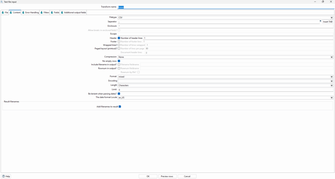Click the Escape input field
The width and height of the screenshot is (335, 179).
click(x=225, y=34)
